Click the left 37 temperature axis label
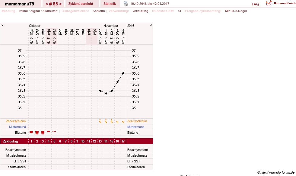Image resolution: width=296 pixels, height=176 pixels. 20,50
